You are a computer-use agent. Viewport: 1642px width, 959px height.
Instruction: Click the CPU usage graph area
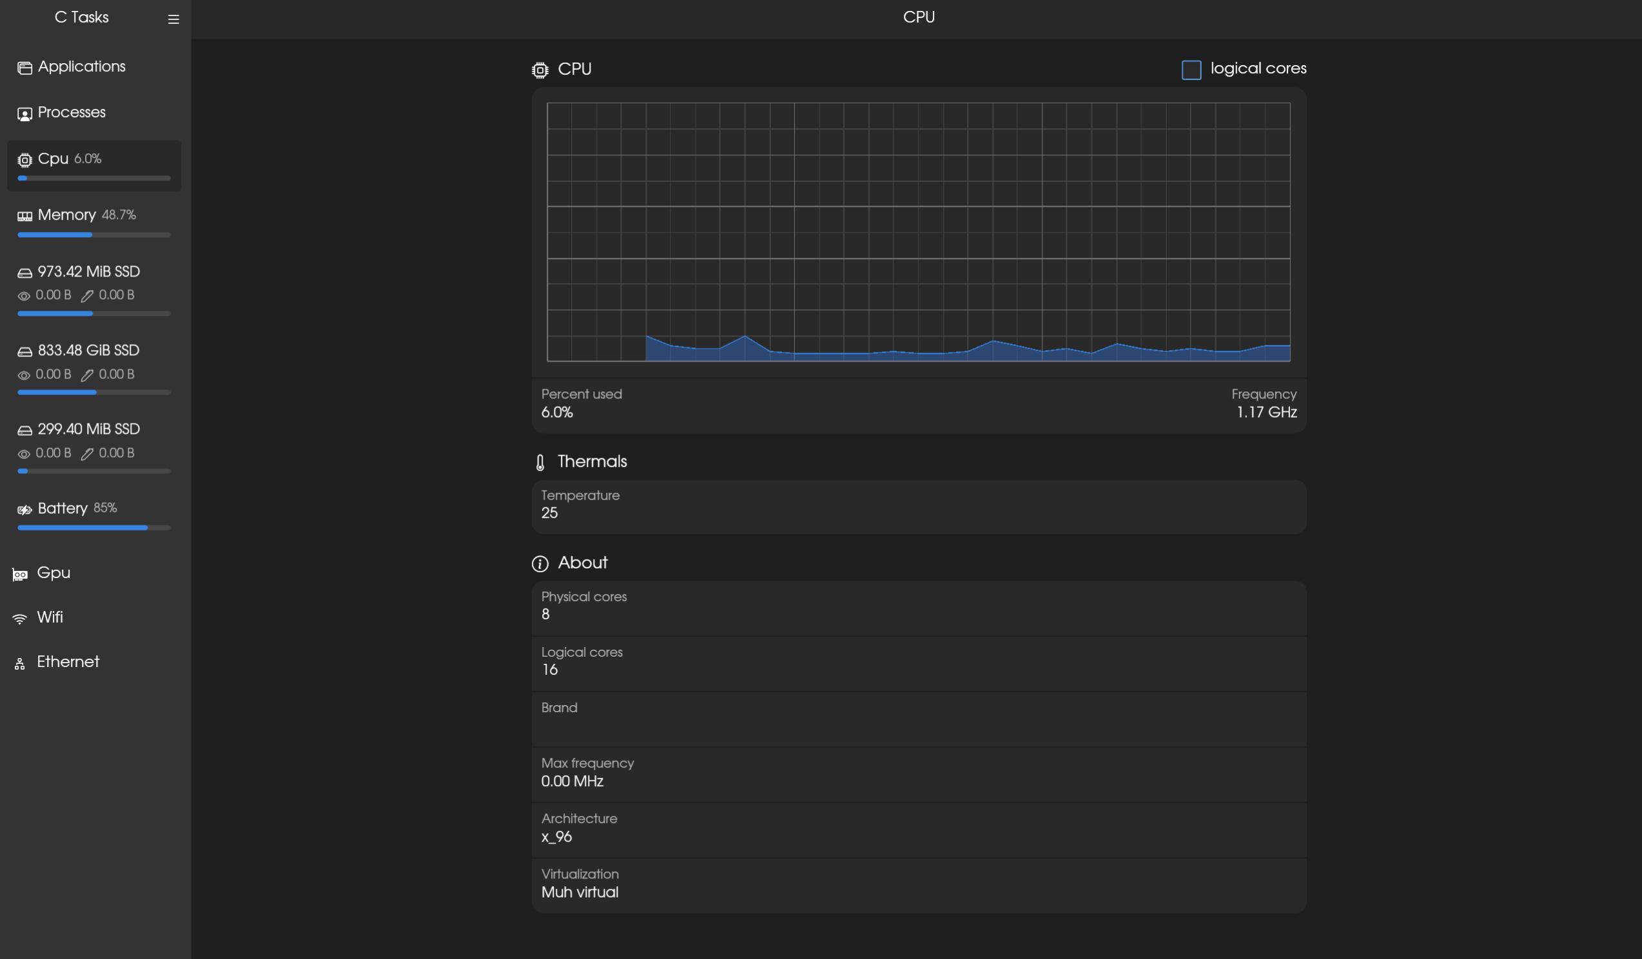click(918, 231)
